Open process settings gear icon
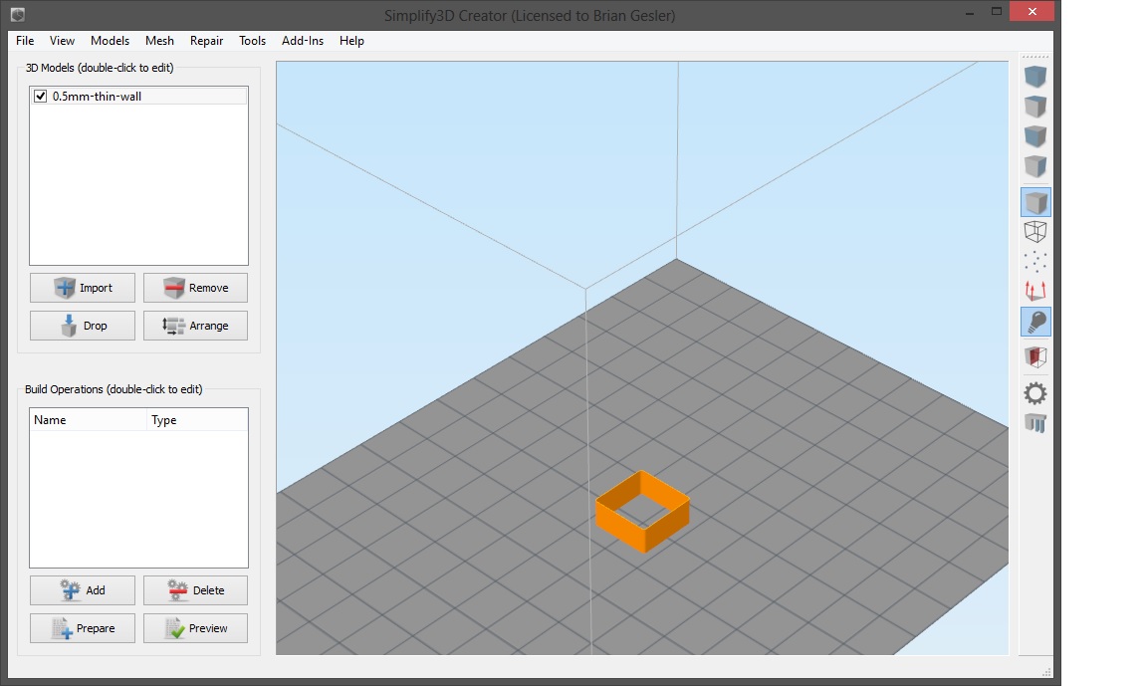The height and width of the screenshot is (686, 1147). 1035,393
